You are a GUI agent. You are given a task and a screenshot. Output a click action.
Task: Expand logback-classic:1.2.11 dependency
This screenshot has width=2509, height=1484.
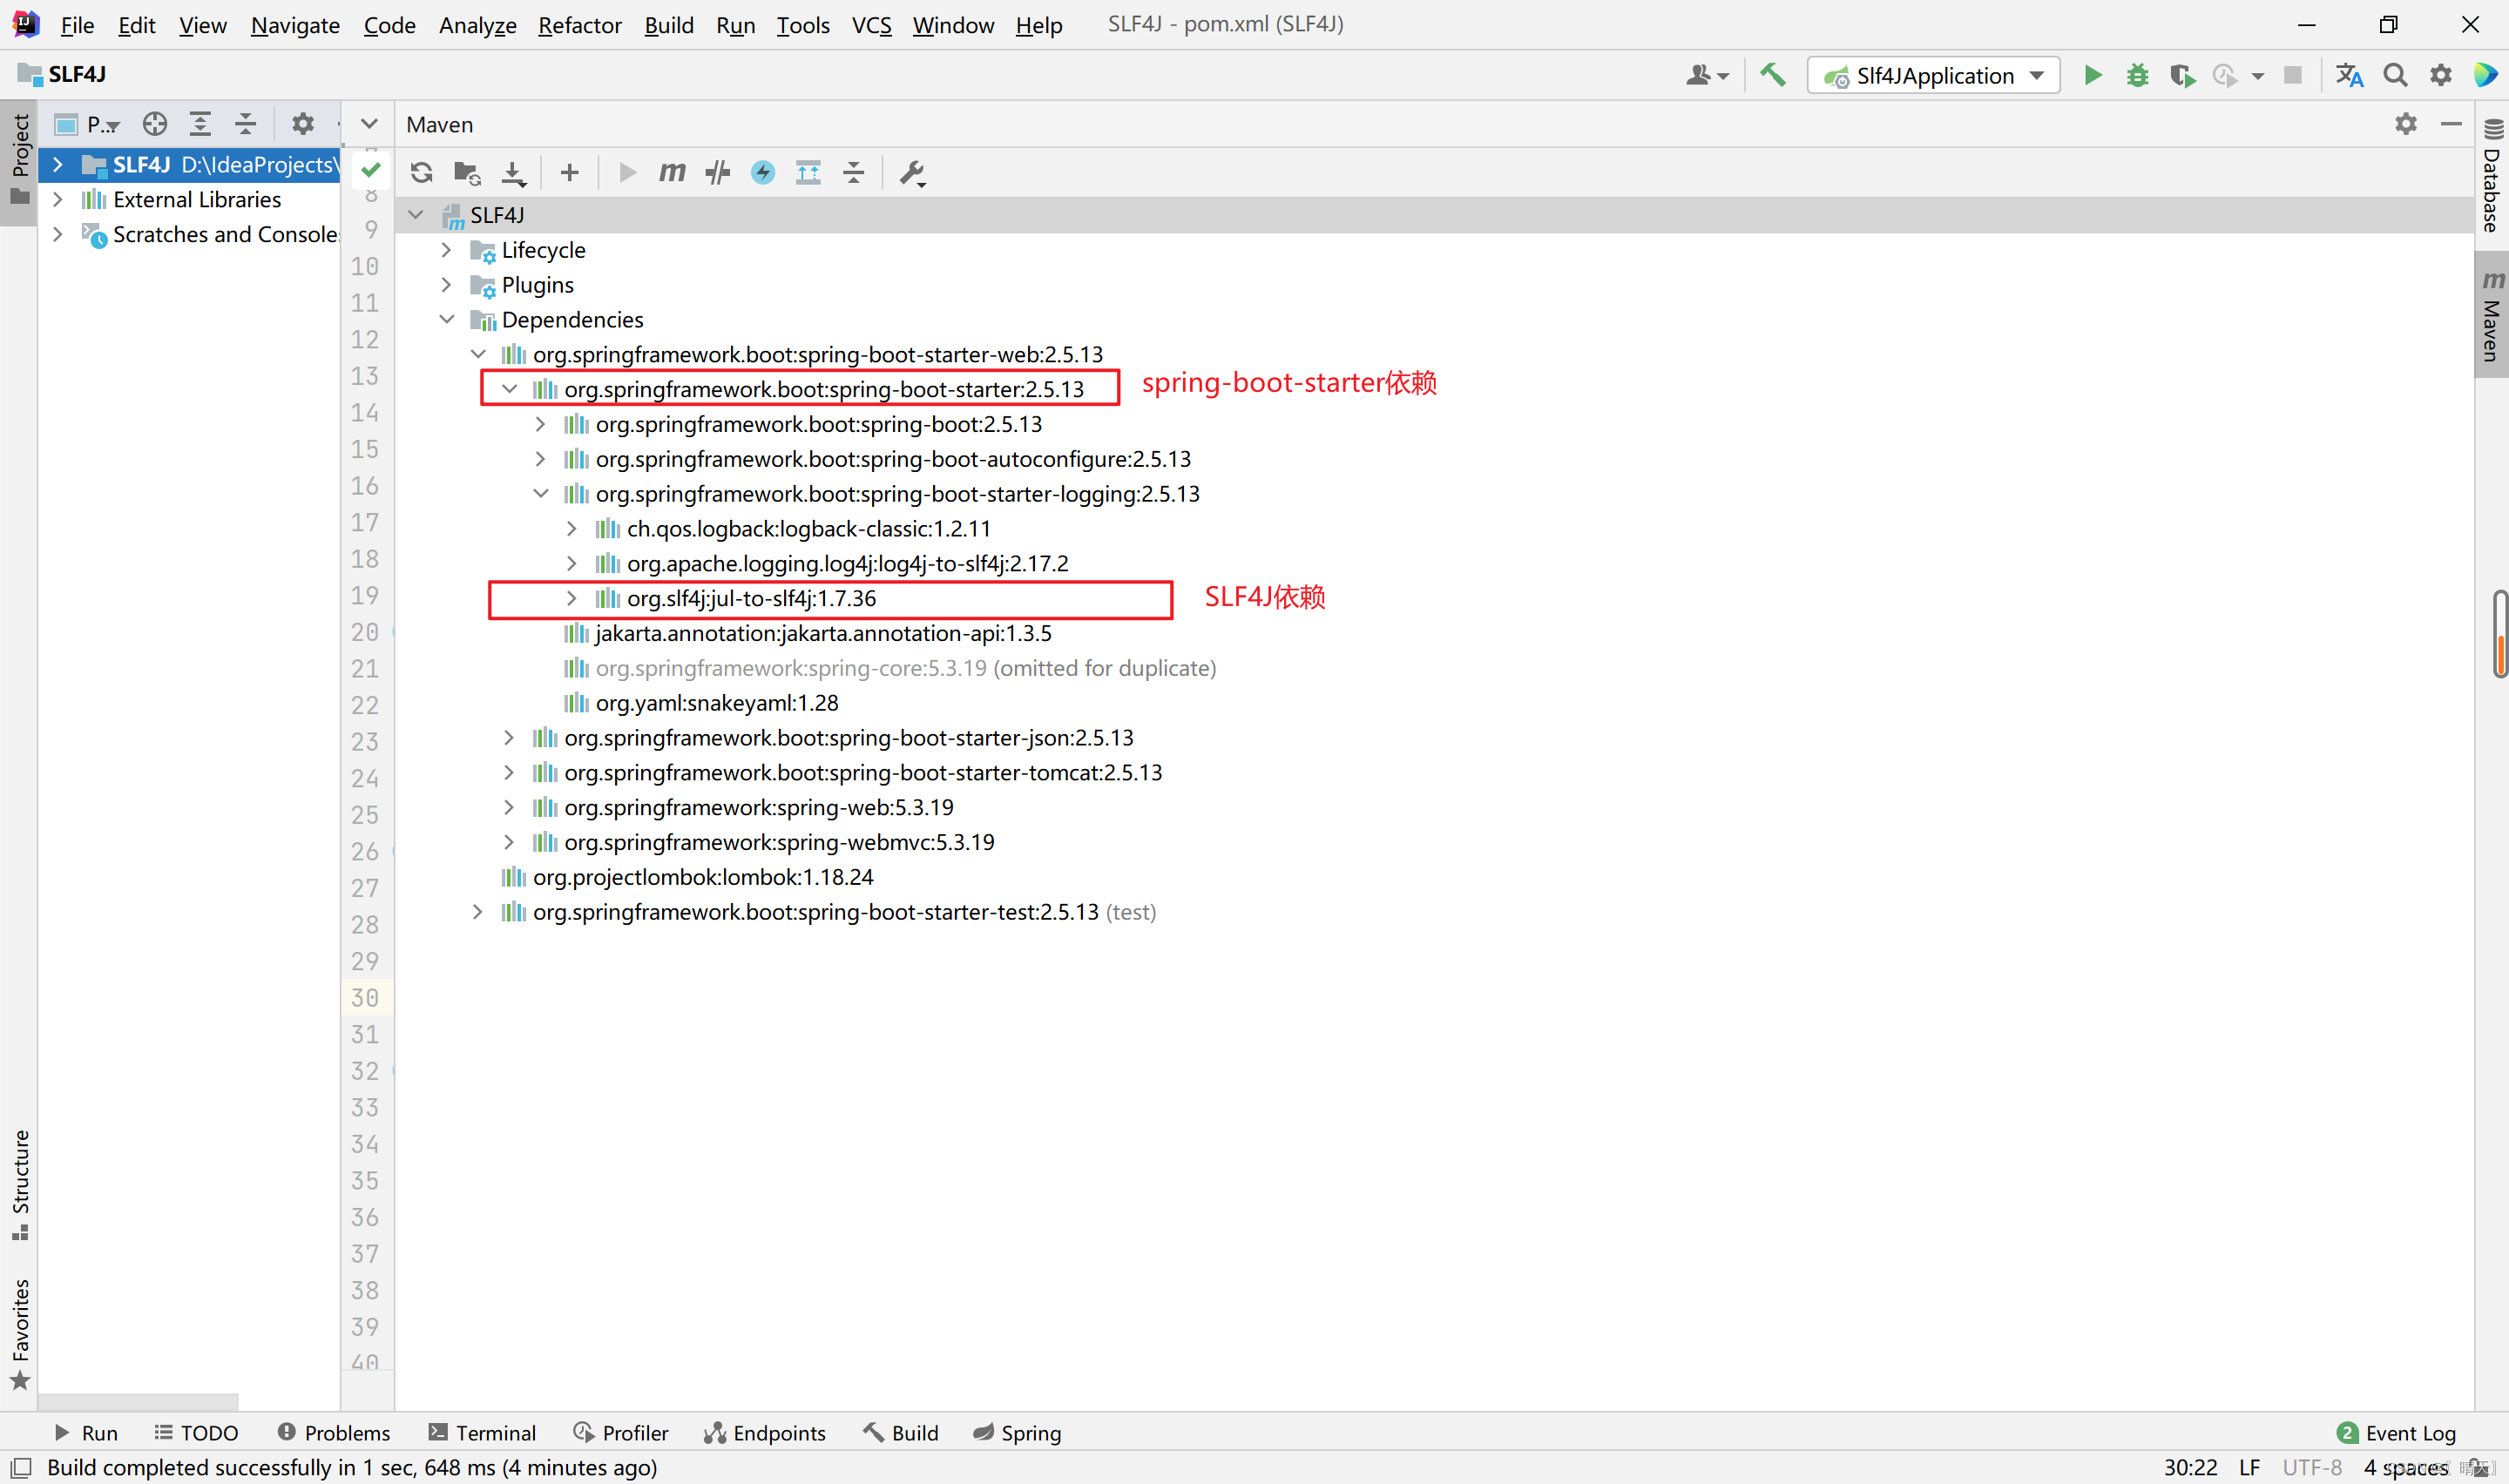pos(572,529)
